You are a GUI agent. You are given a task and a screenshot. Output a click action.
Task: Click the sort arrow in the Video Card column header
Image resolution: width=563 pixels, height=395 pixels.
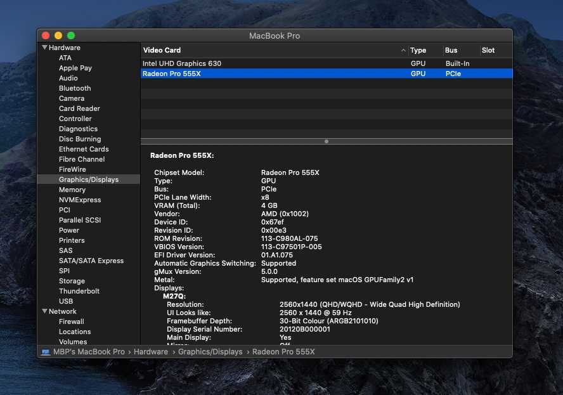tap(403, 50)
